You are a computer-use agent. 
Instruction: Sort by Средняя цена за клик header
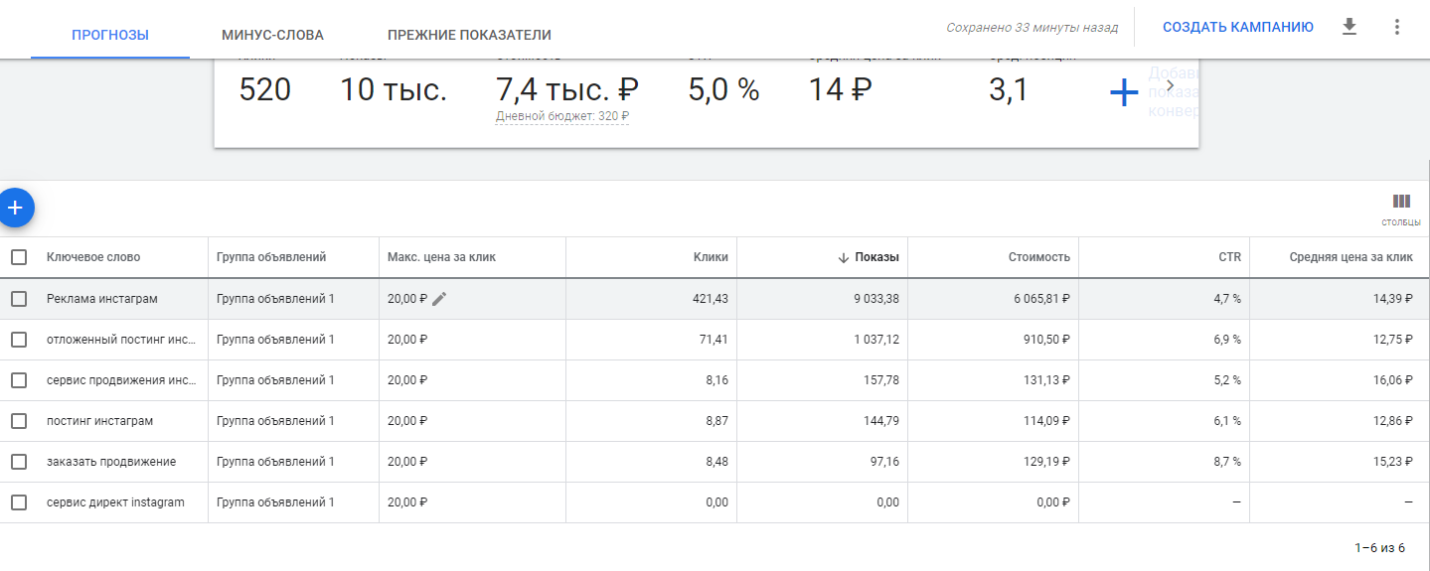coord(1351,257)
